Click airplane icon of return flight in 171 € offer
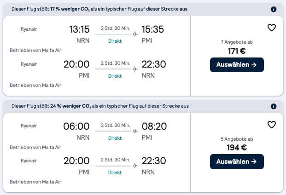The image size is (286, 195). (135, 69)
